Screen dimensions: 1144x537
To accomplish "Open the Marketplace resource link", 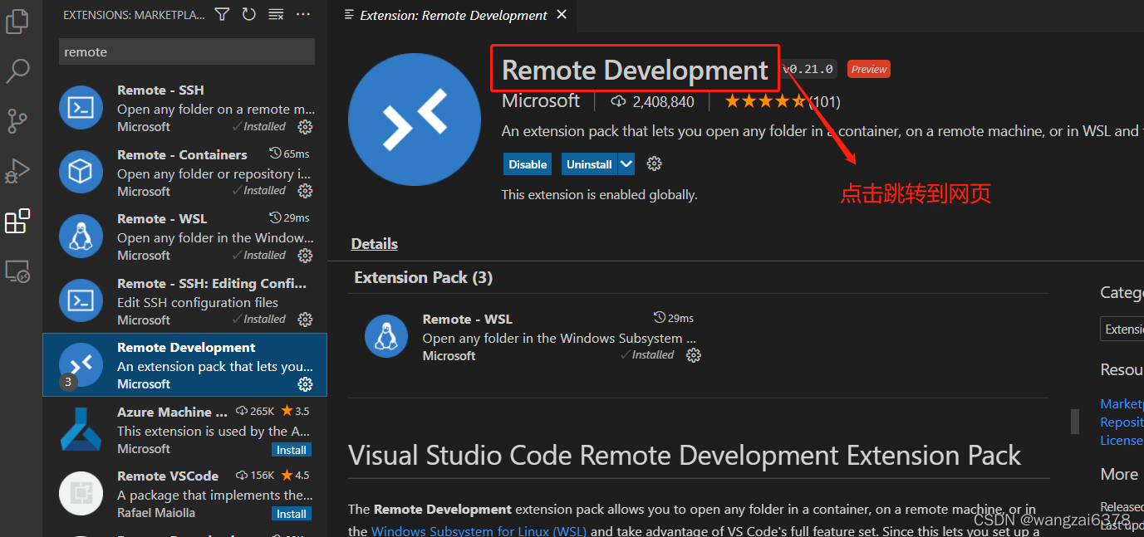I will point(1122,403).
